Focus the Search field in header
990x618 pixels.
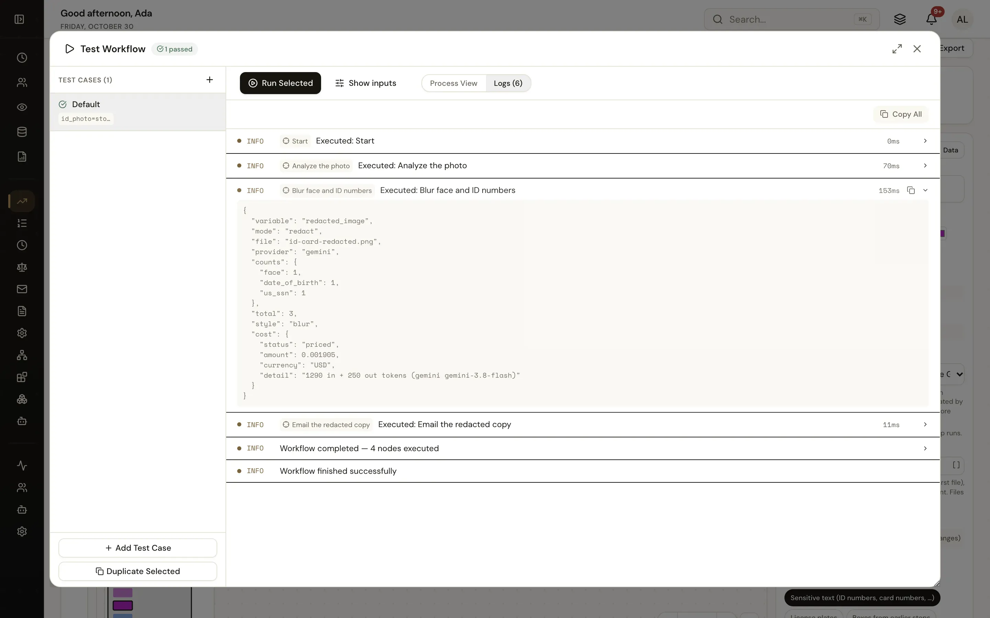pyautogui.click(x=792, y=19)
